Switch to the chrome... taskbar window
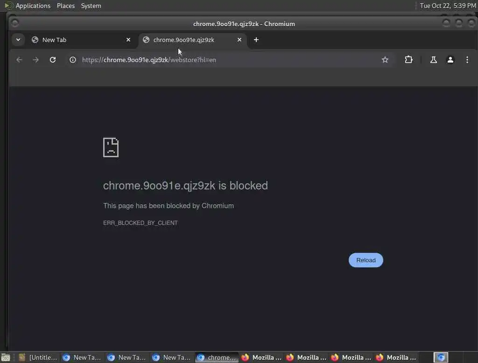 click(x=217, y=357)
